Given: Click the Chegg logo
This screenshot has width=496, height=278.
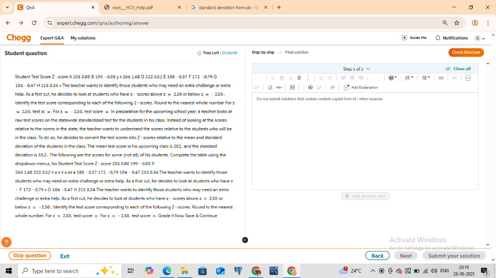Looking at the screenshot, I should (x=19, y=38).
